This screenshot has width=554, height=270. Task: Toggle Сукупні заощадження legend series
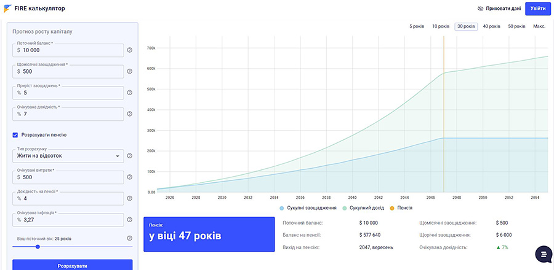[x=308, y=208]
